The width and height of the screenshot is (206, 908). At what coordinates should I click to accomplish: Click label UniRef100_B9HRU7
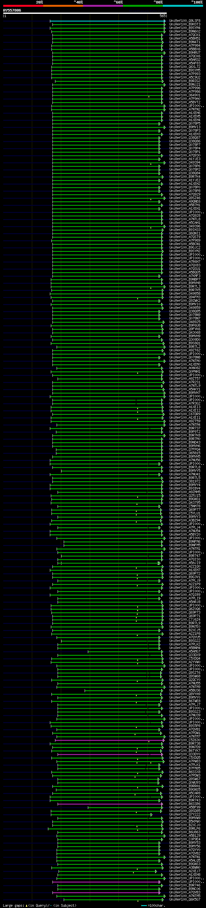pyautogui.click(x=185, y=53)
